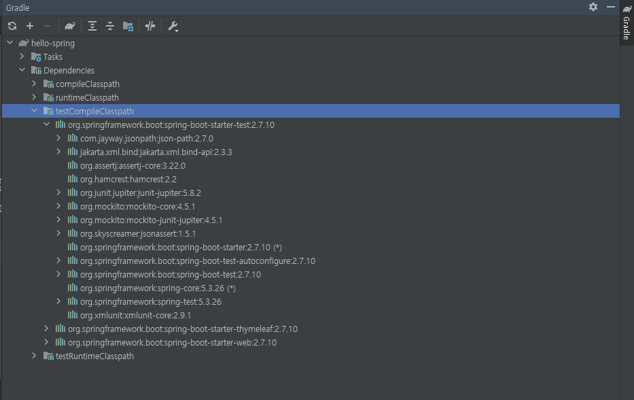Collapse spring-boot-starter-test dependency
Viewport: 634px width, 400px height.
point(46,124)
